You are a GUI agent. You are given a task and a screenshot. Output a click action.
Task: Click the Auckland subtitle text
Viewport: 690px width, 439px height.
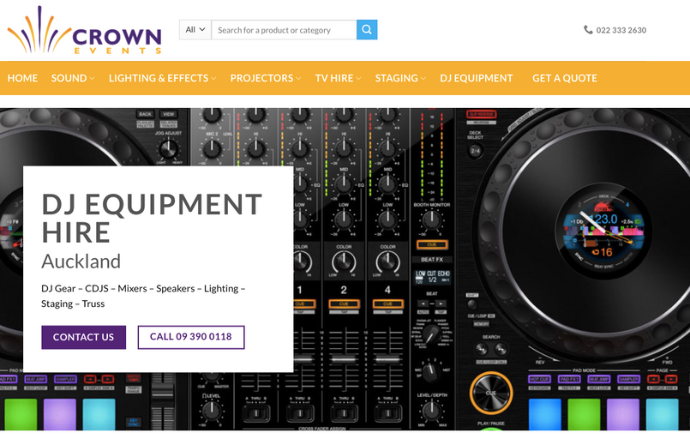point(81,261)
